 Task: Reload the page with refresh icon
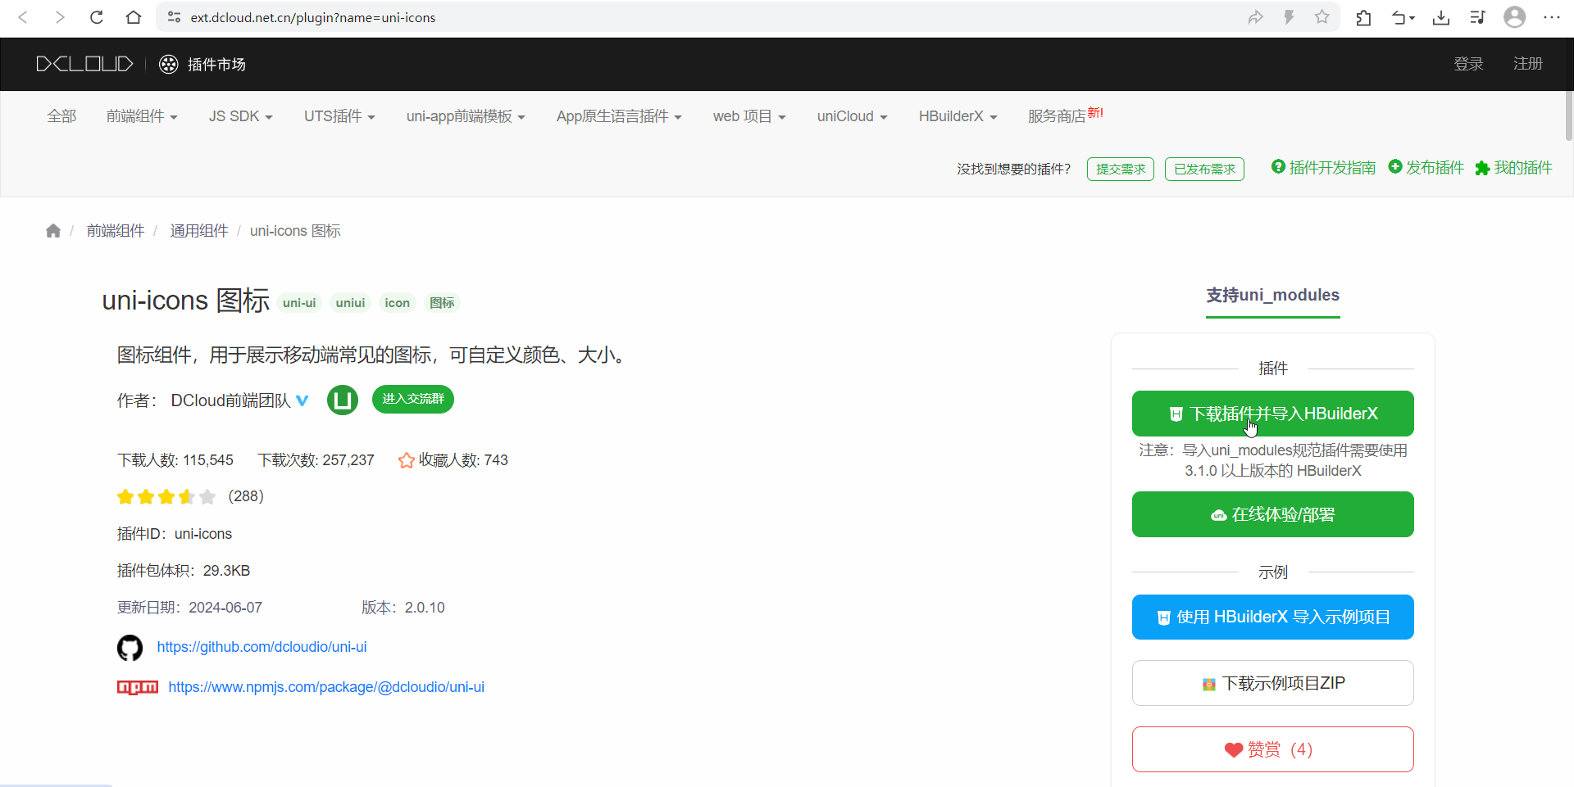tap(97, 17)
